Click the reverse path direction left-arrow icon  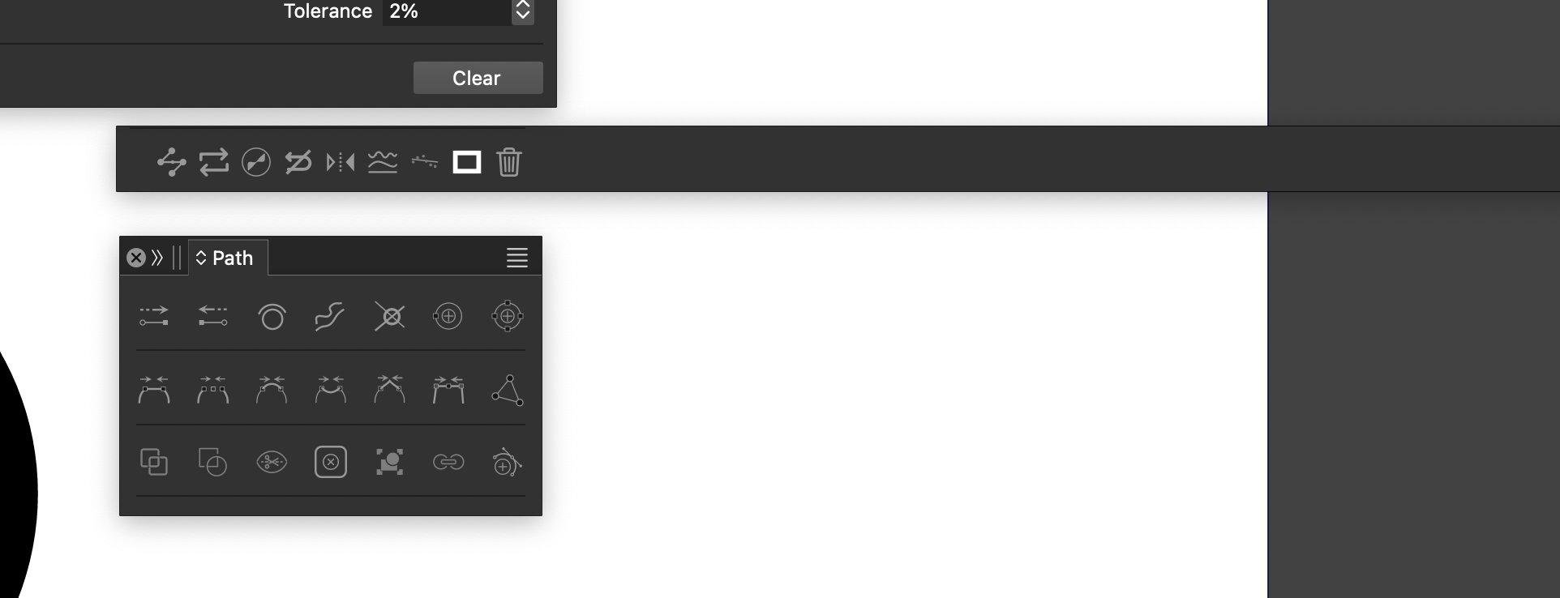coord(212,316)
